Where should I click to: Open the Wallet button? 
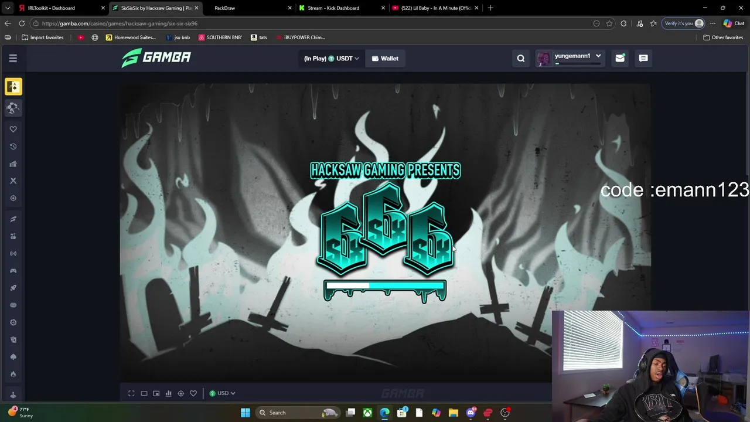[385, 58]
